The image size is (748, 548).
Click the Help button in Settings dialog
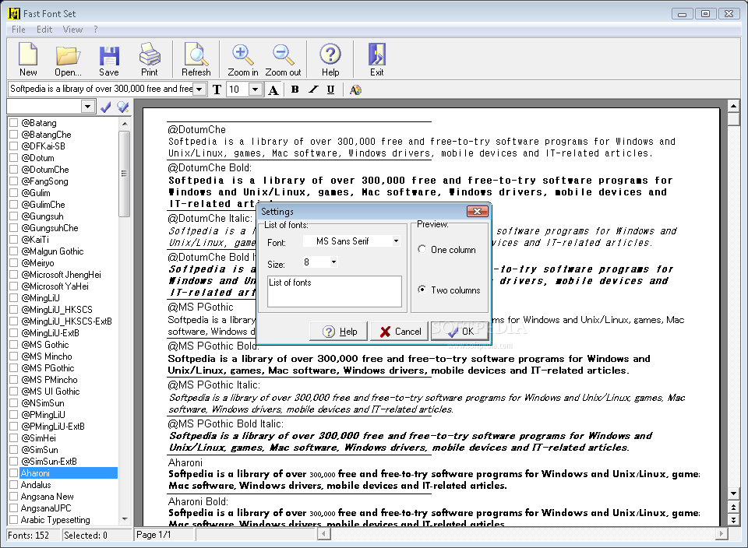(339, 331)
